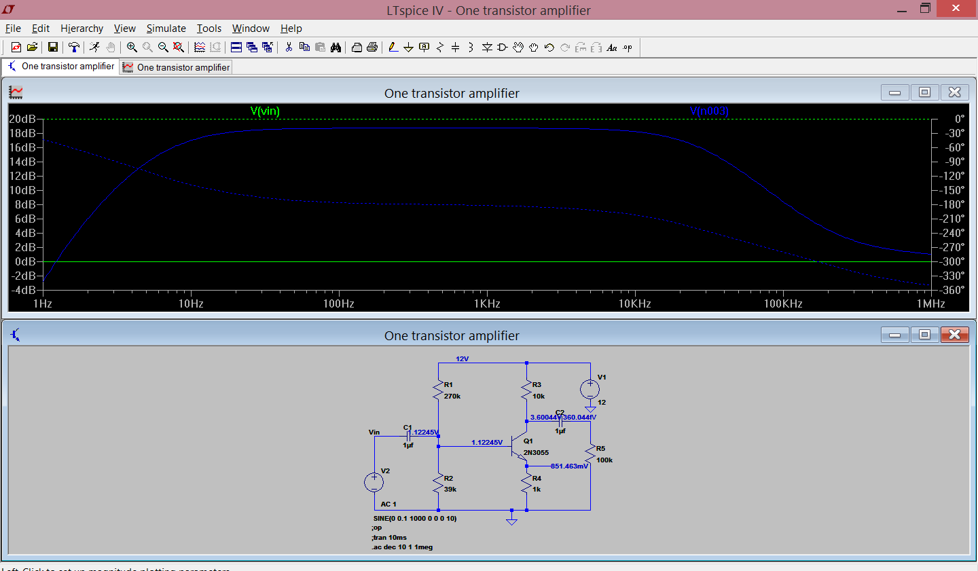Select the Draw Wire pencil tool
The width and height of the screenshot is (978, 571).
point(393,47)
